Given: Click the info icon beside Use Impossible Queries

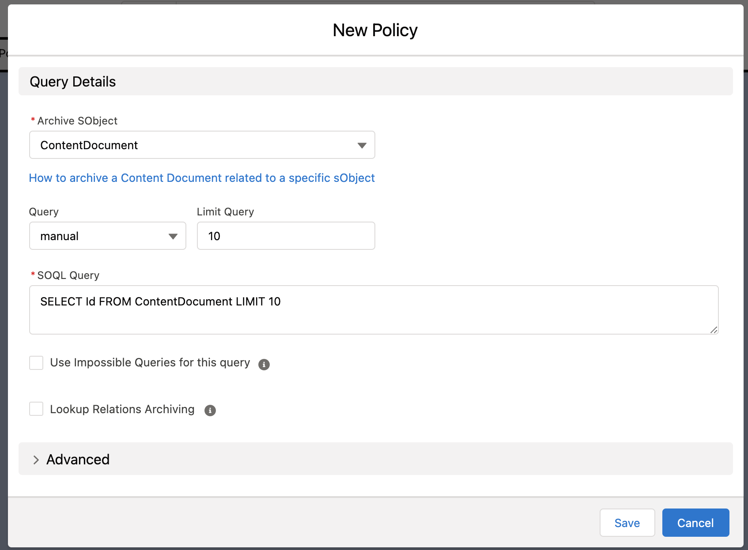Looking at the screenshot, I should point(264,364).
